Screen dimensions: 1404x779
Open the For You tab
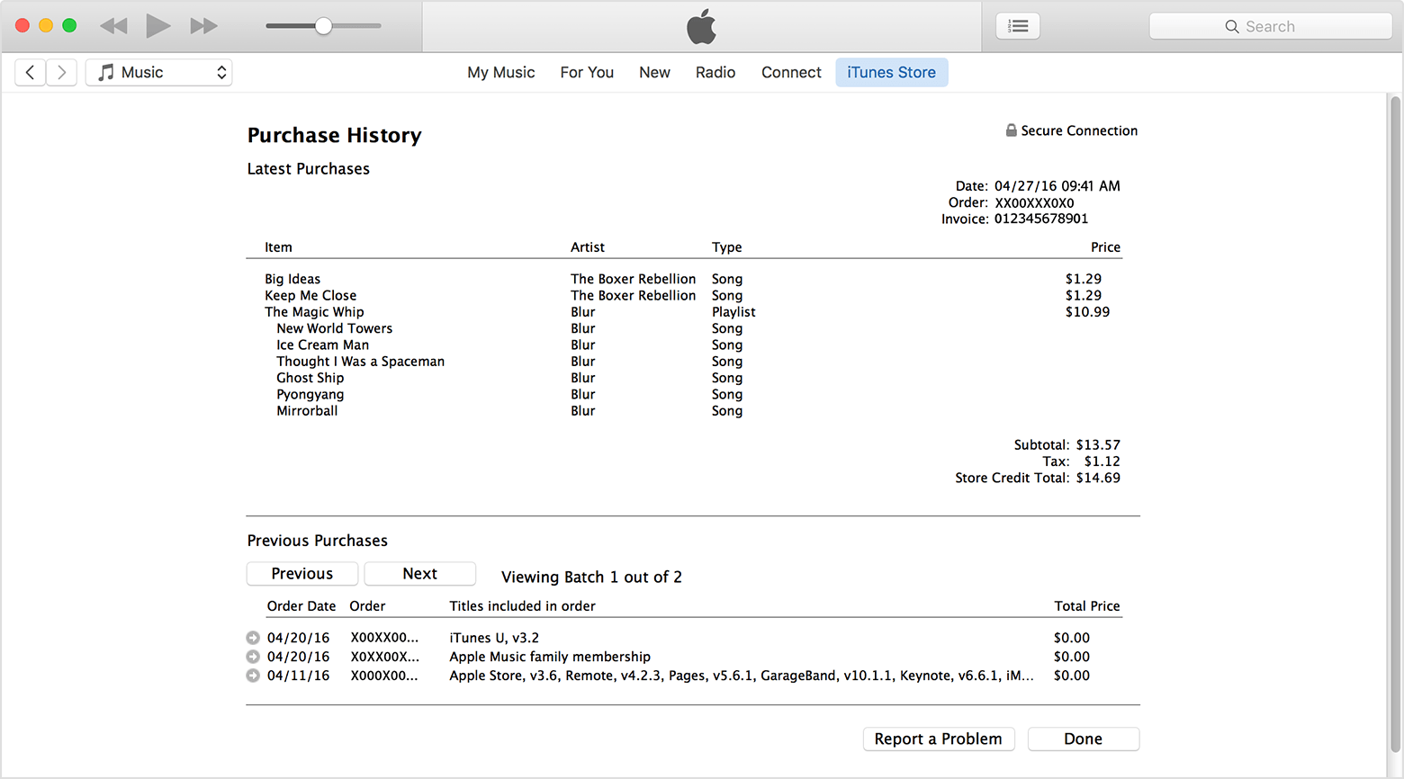pos(587,72)
